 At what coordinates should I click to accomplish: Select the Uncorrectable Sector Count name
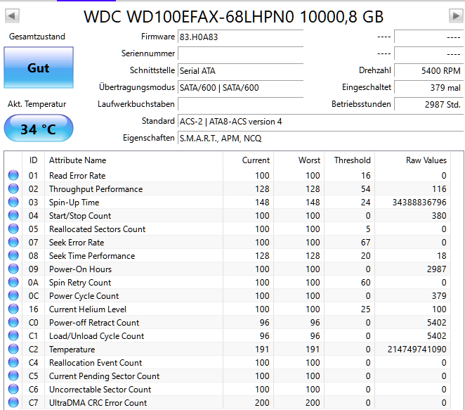100,390
